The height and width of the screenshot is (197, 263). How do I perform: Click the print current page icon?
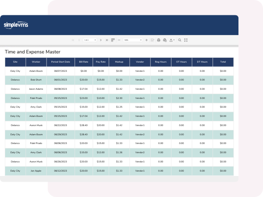pos(164,40)
